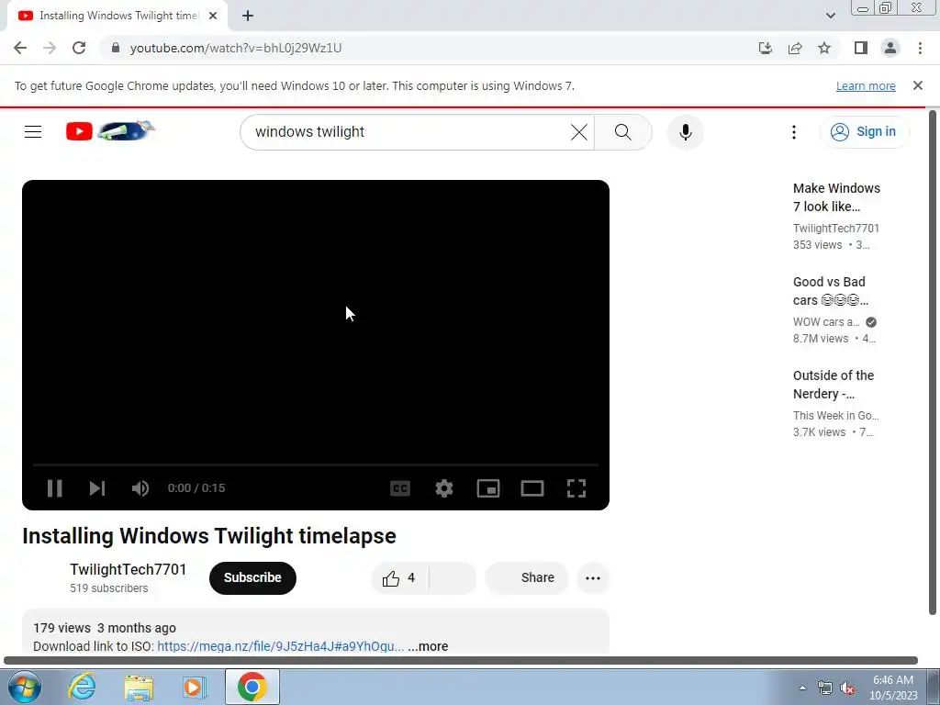
Task: Open Windows Explorer from taskbar
Action: pyautogui.click(x=139, y=687)
